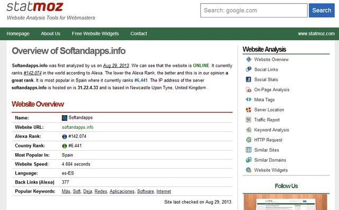Open the Website Overview sidebar link
The image size is (339, 210).
point(271,59)
